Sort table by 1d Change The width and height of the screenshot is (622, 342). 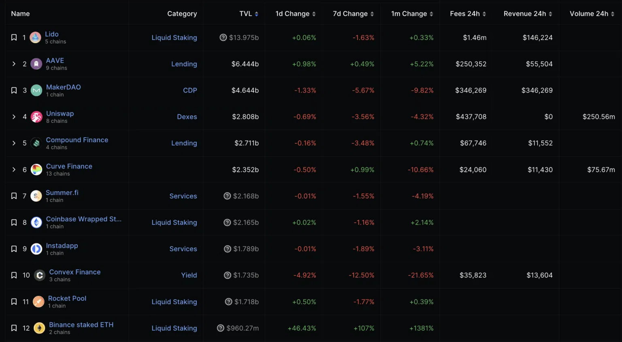tap(296, 14)
